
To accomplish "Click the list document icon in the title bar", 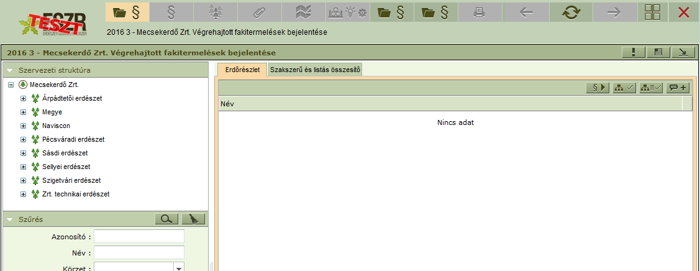I will point(658,52).
